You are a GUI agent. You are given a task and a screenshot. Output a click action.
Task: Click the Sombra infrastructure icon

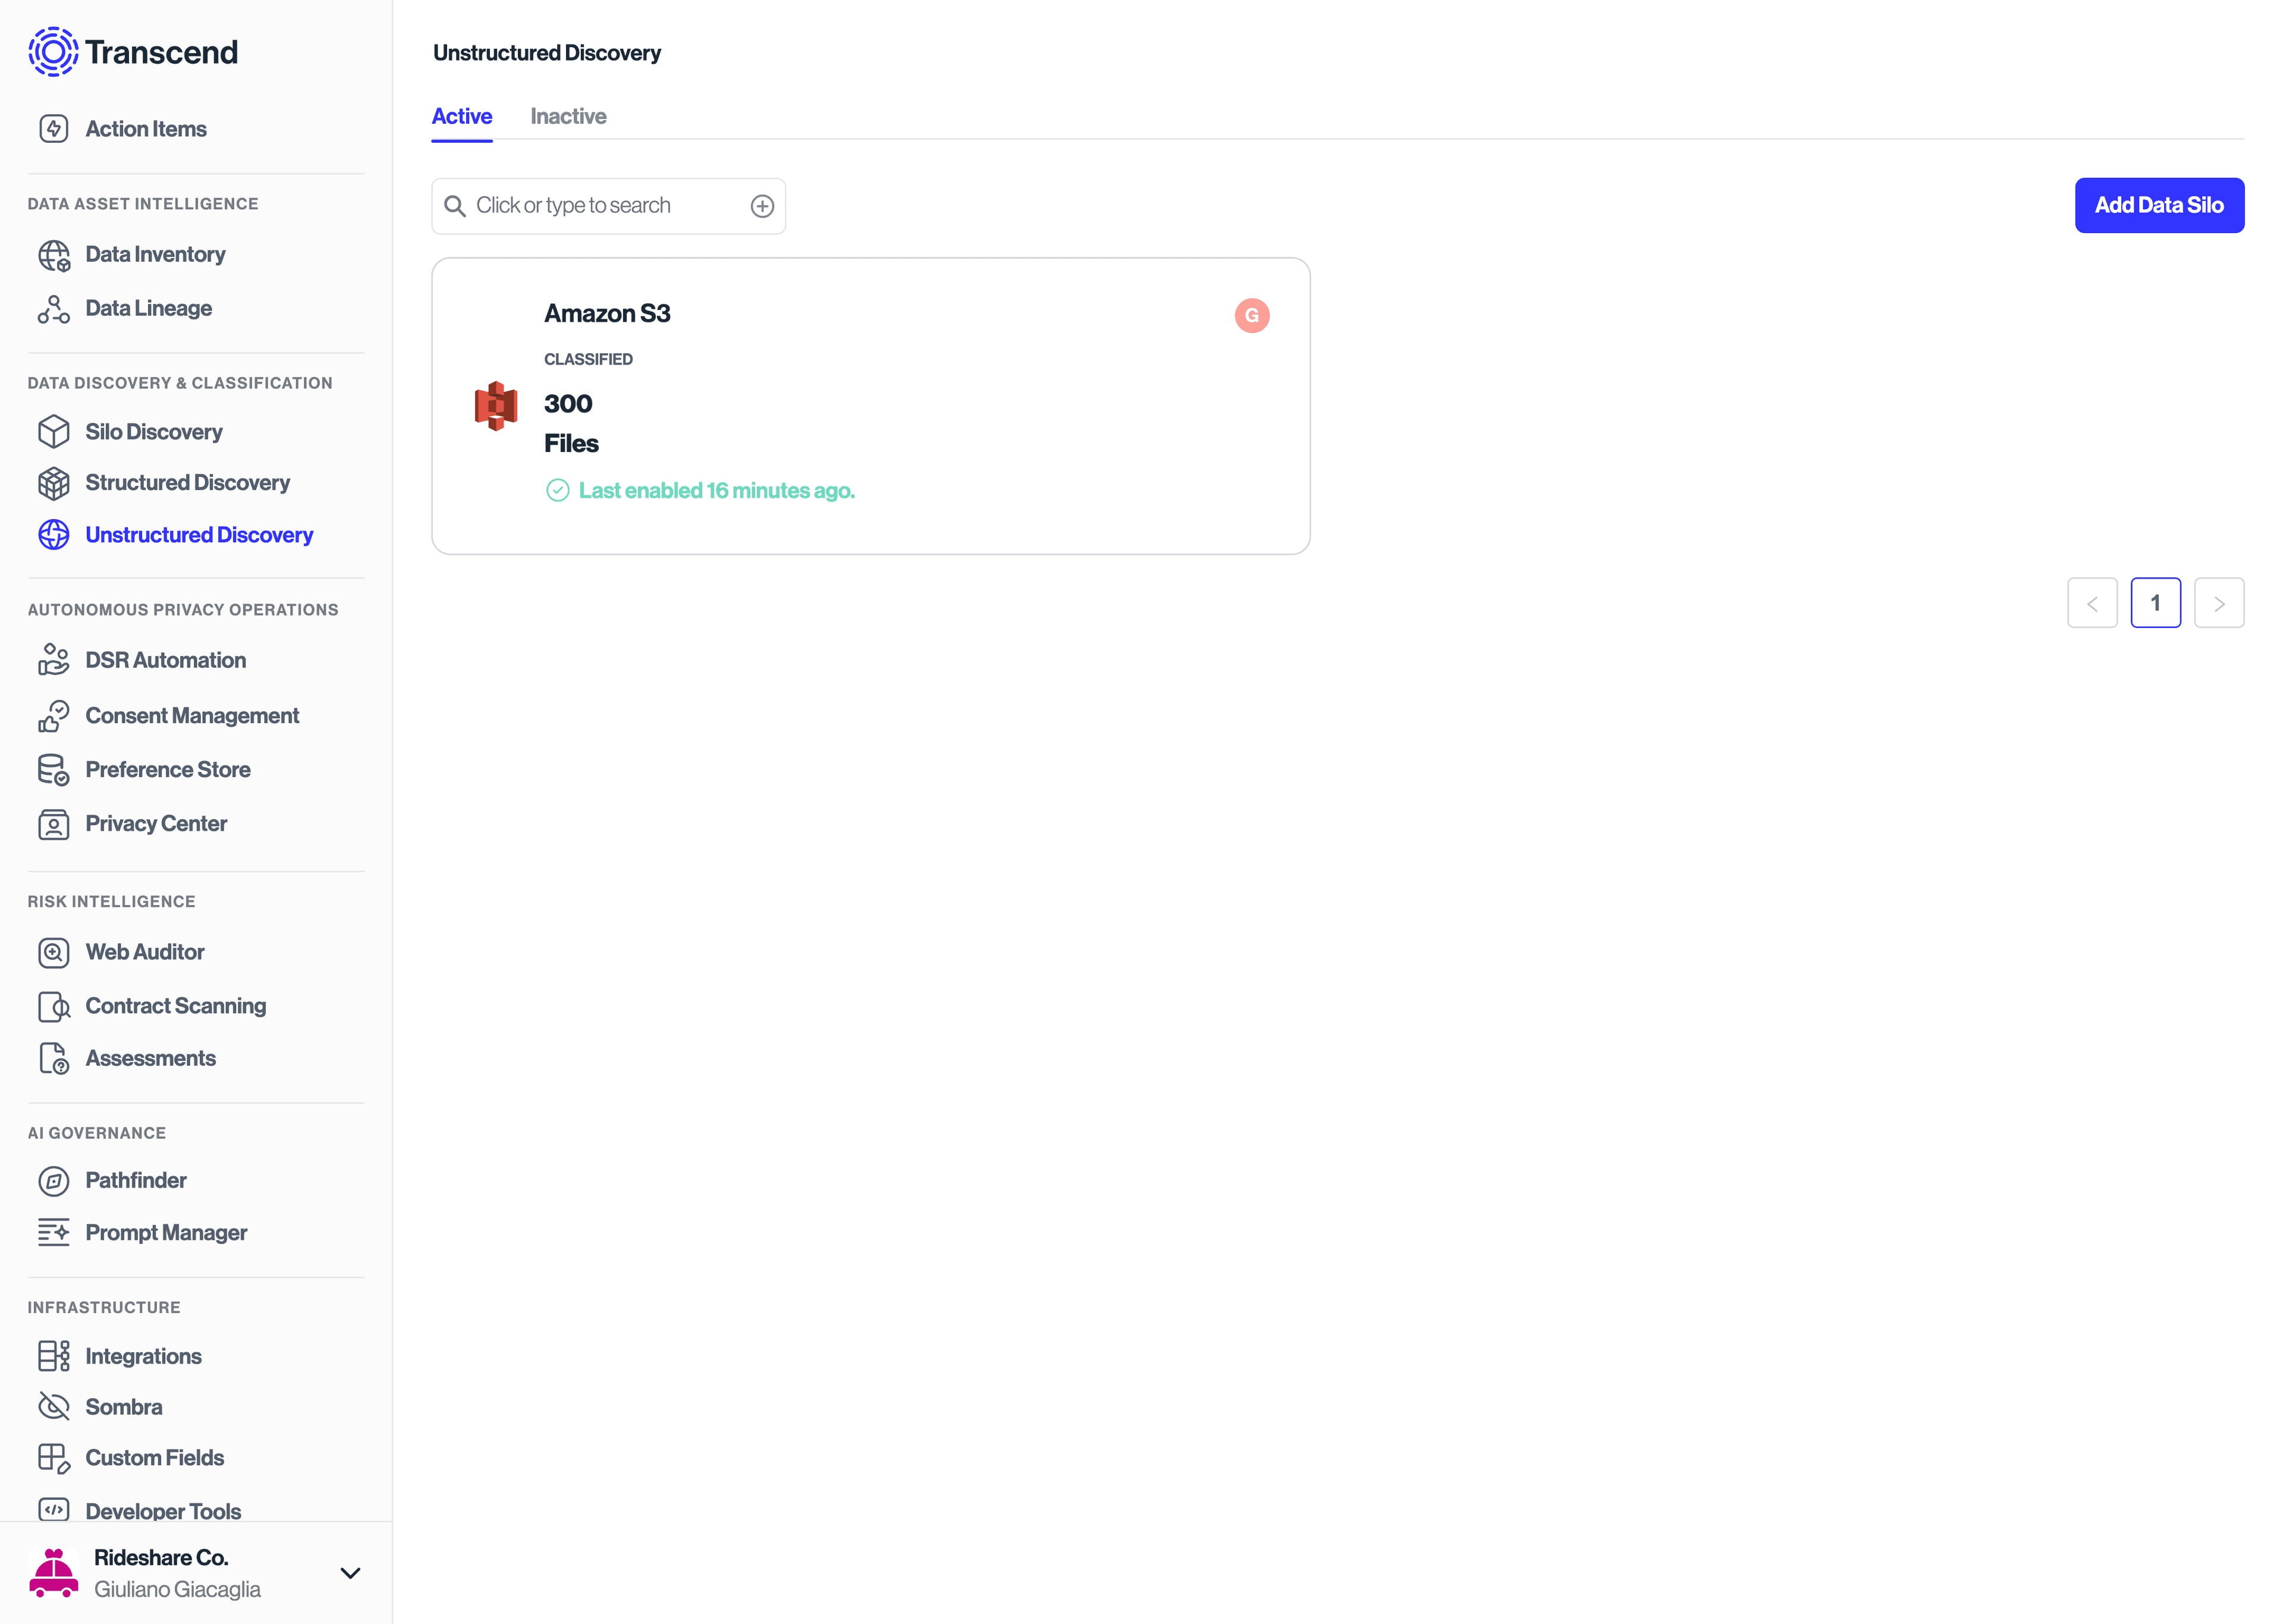pyautogui.click(x=54, y=1406)
